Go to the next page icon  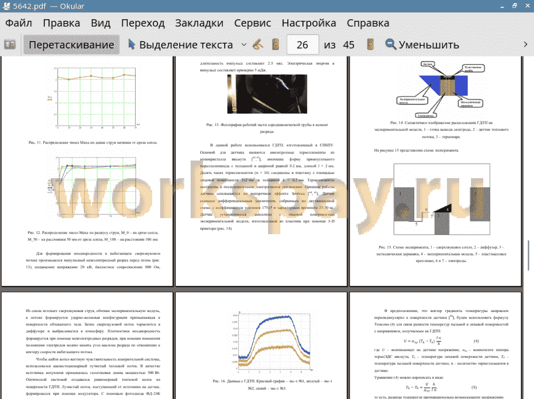pyautogui.click(x=370, y=45)
